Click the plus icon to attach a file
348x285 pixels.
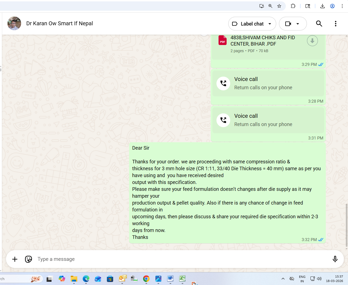tap(15, 259)
